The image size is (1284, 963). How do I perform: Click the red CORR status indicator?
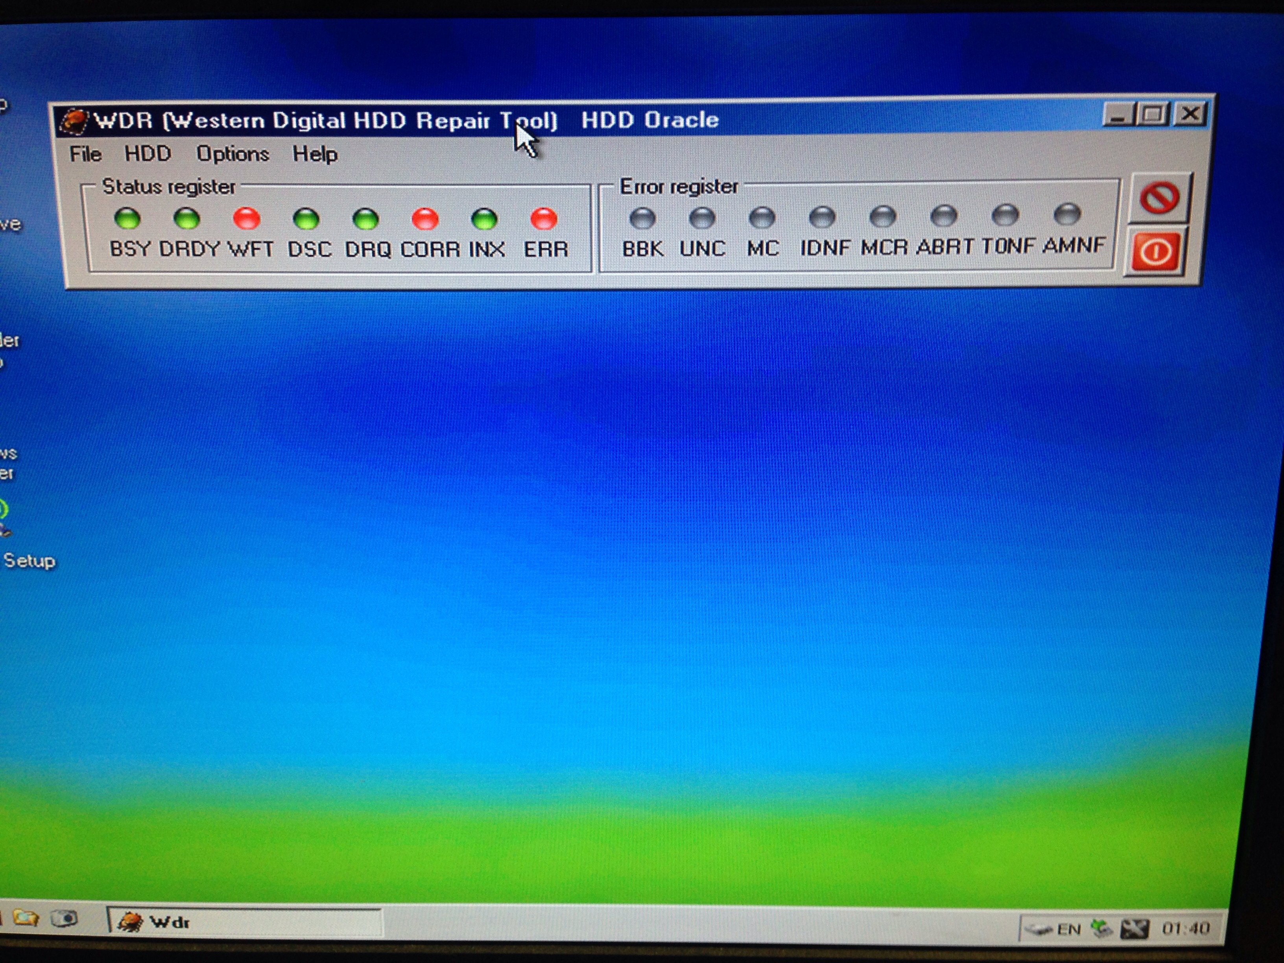click(425, 220)
